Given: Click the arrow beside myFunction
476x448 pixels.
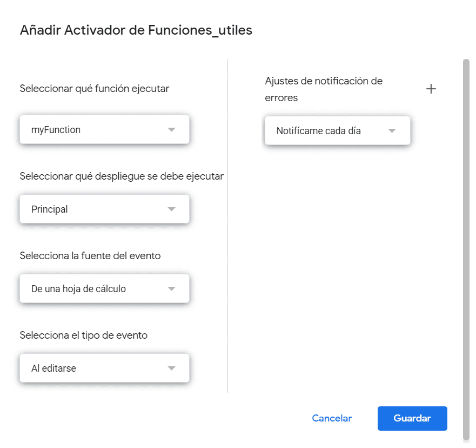Looking at the screenshot, I should point(171,130).
